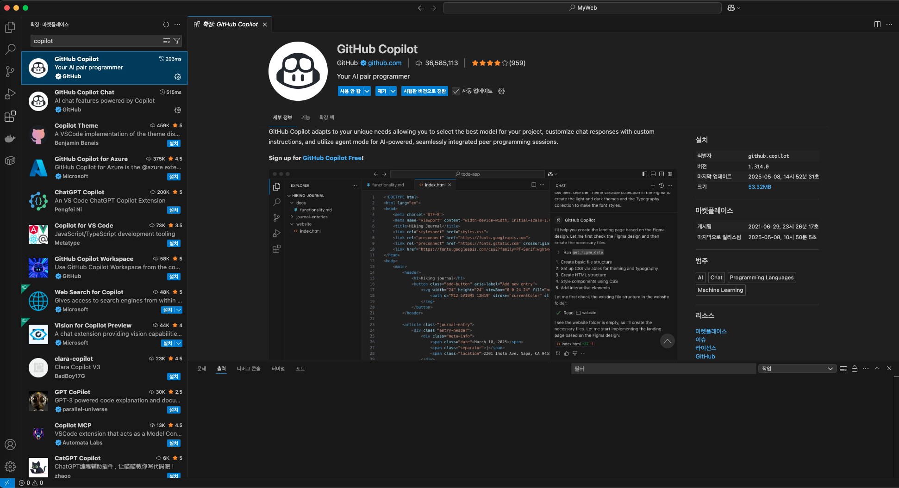Open the Search view in activity bar
The height and width of the screenshot is (488, 899).
tap(10, 49)
